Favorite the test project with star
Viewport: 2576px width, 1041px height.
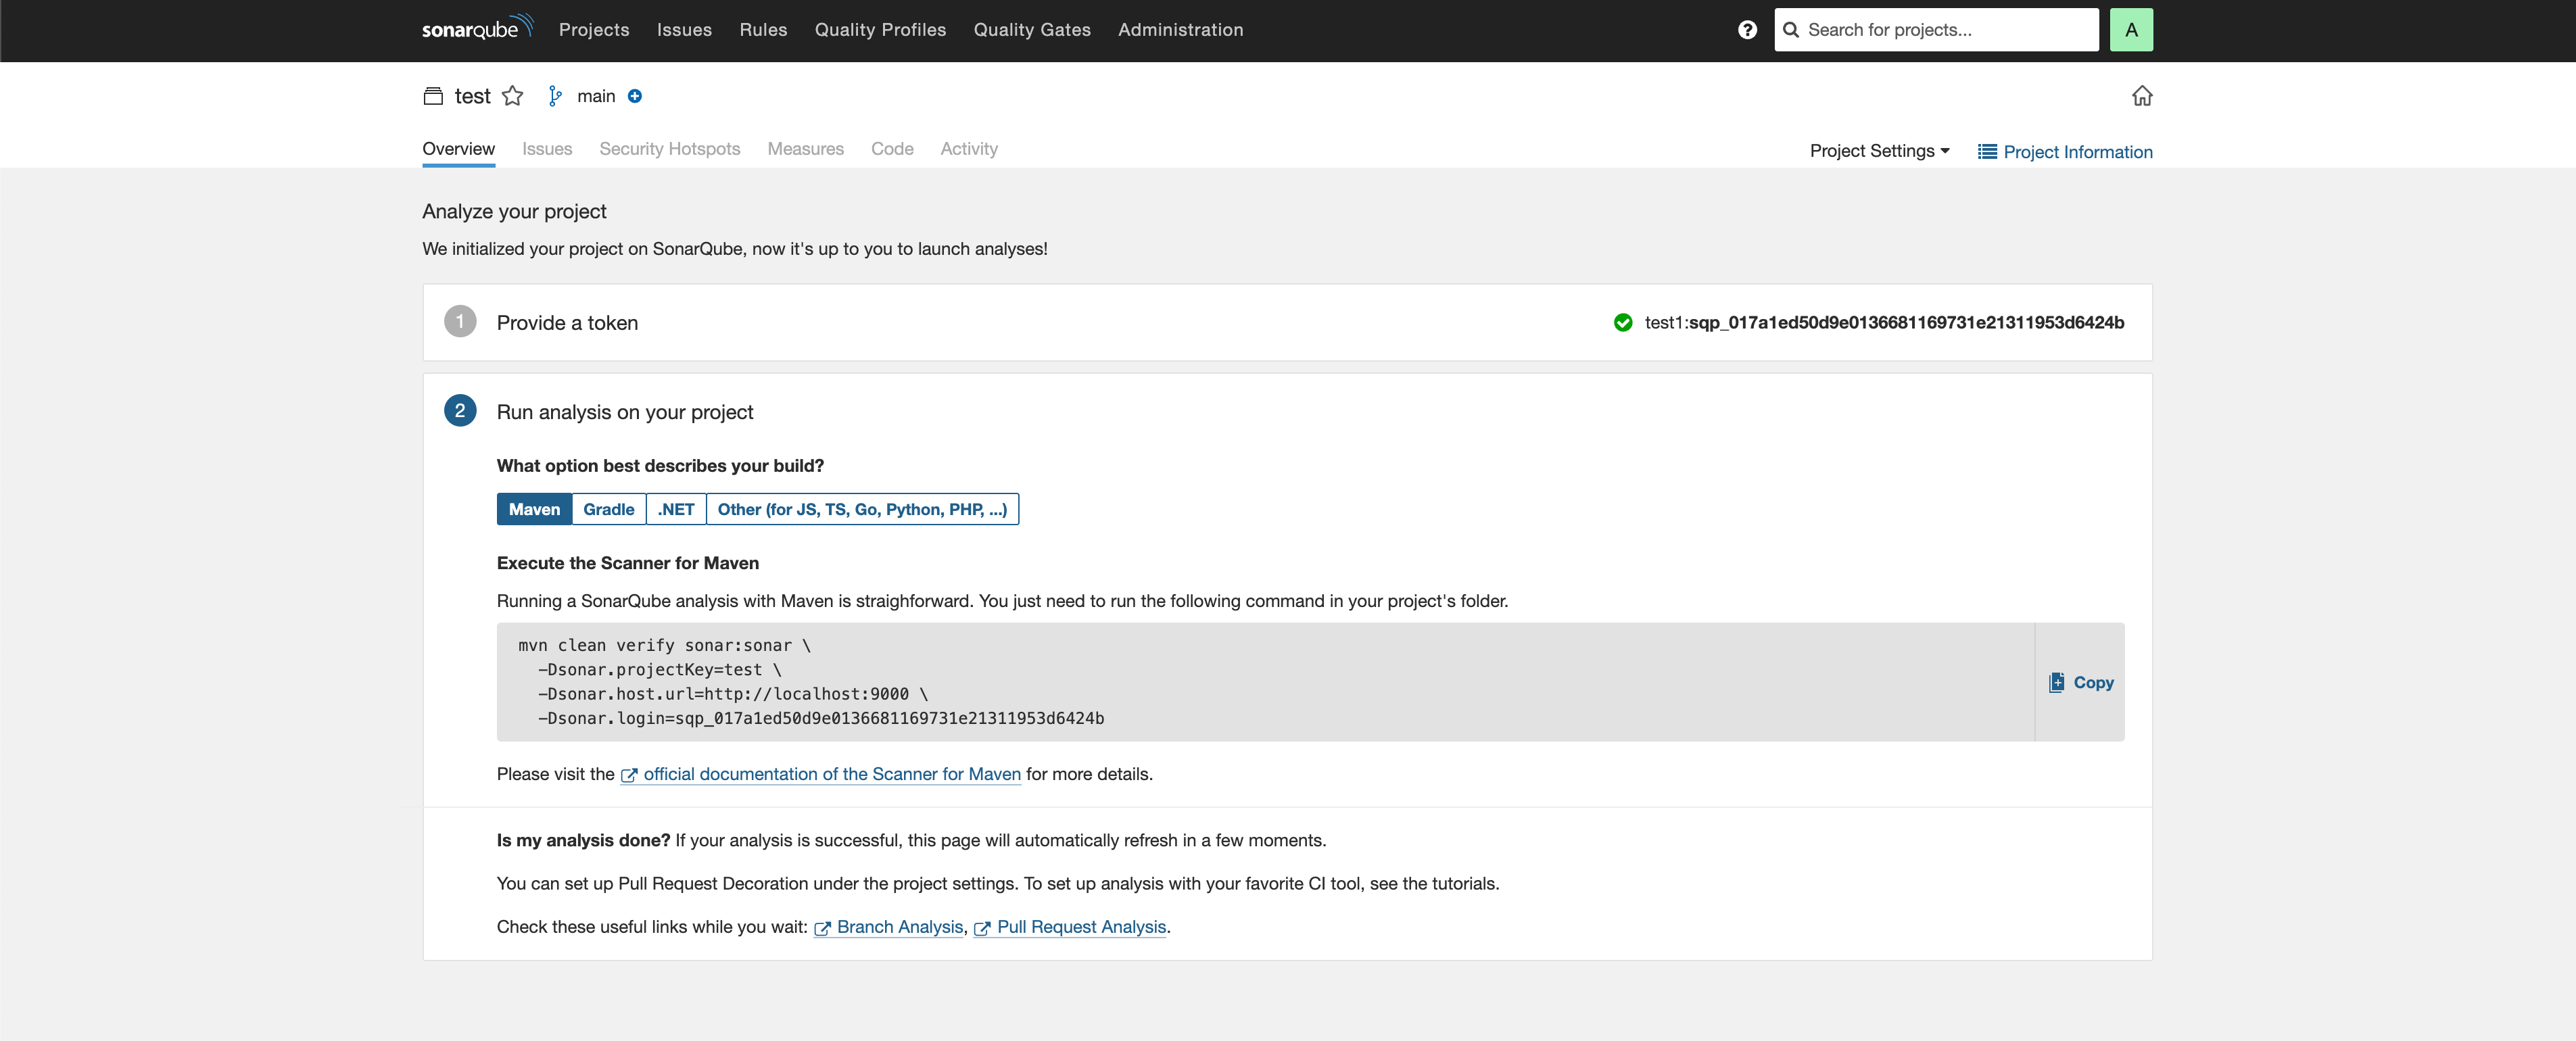[513, 96]
